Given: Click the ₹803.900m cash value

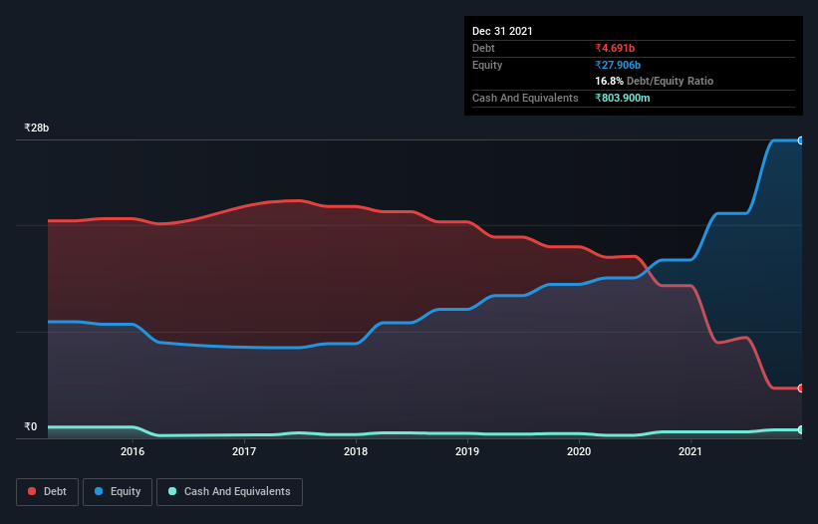Looking at the screenshot, I should click(623, 98).
